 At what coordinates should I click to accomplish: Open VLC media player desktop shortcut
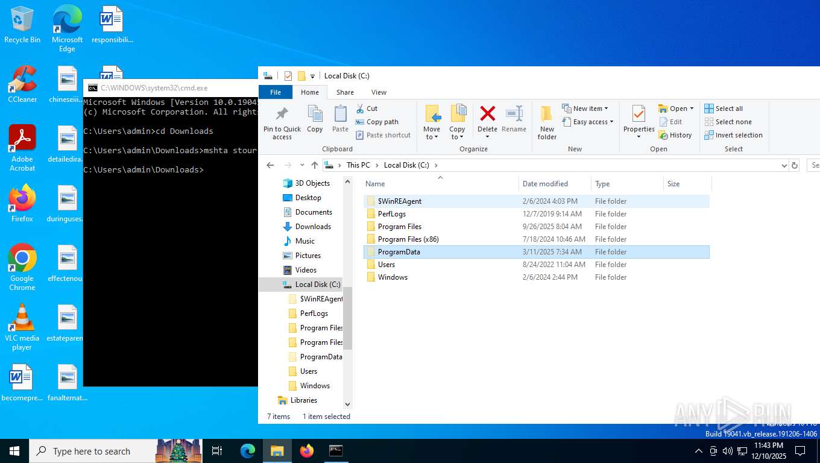point(22,327)
